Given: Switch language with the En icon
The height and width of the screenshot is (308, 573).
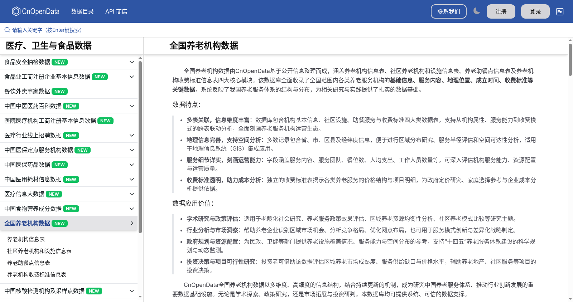Looking at the screenshot, I should pos(560,11).
